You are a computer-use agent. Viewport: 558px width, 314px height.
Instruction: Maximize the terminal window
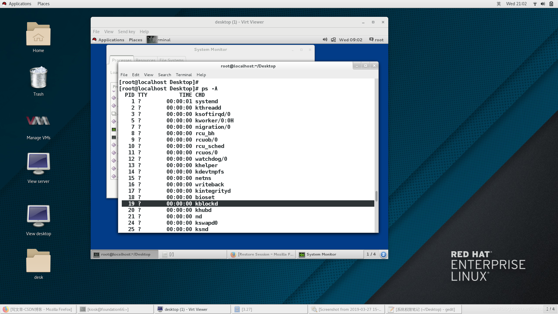tap(366, 66)
